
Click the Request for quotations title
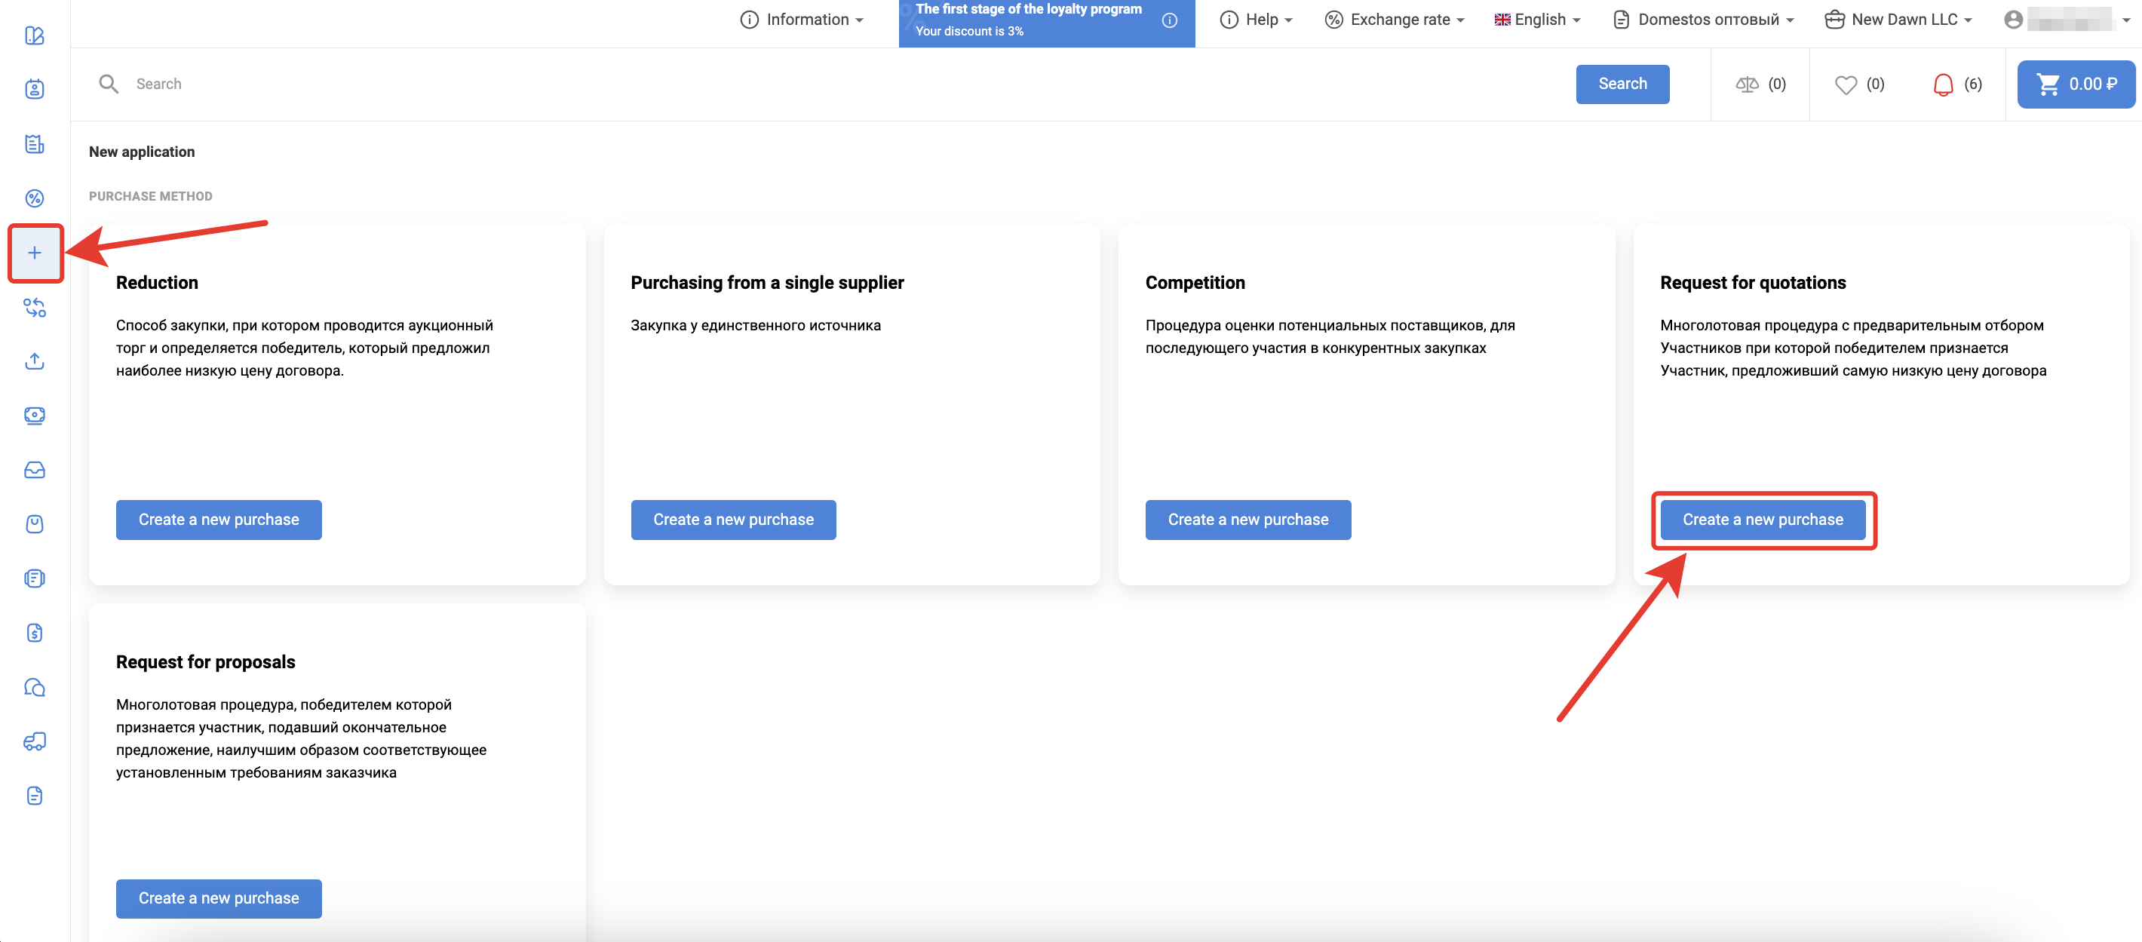pyautogui.click(x=1753, y=283)
